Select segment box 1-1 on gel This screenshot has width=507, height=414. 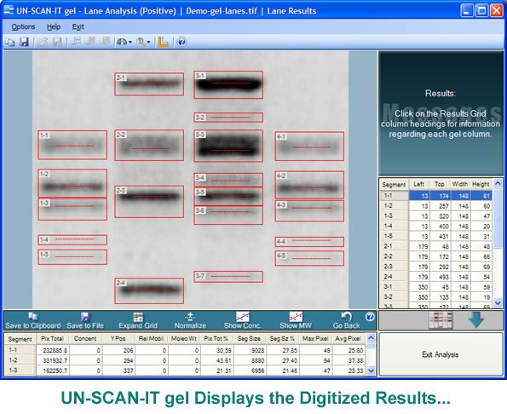click(72, 145)
